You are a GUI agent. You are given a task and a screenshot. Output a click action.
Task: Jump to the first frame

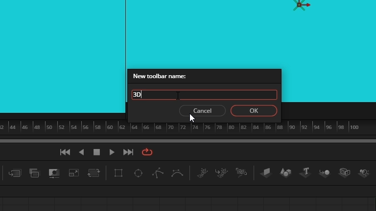pyautogui.click(x=65, y=152)
